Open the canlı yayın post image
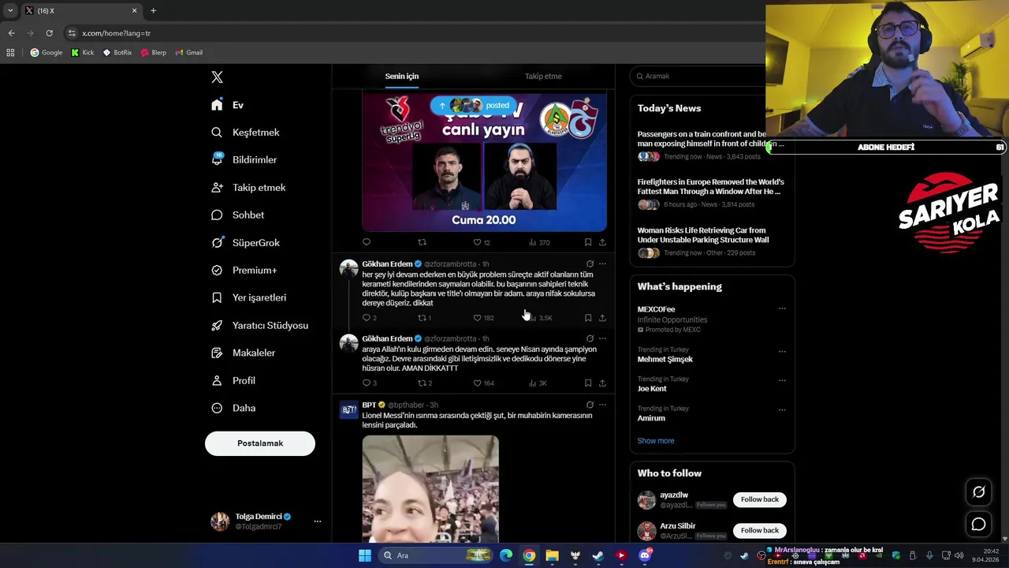Viewport: 1009px width, 568px height. (x=484, y=162)
